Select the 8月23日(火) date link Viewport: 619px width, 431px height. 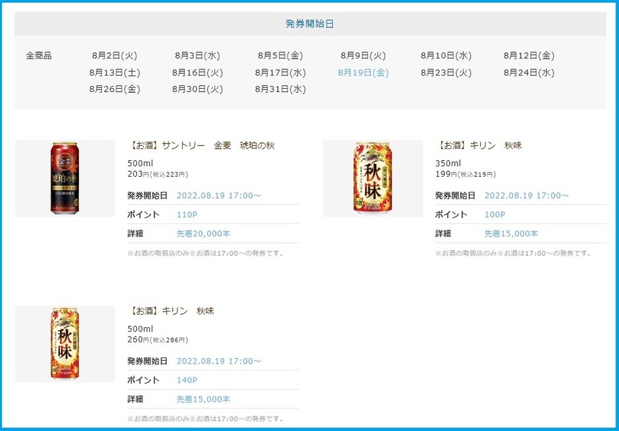(x=446, y=73)
